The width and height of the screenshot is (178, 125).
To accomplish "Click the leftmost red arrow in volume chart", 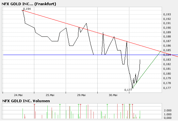I will pos(35,104).
